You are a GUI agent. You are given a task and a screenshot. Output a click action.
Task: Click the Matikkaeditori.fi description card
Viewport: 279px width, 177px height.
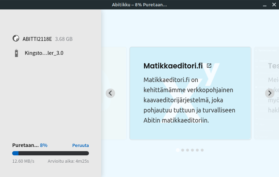190,105
